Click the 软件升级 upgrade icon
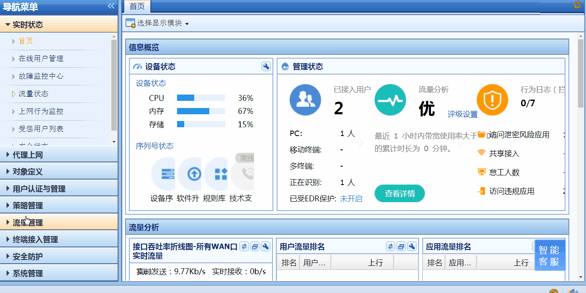 [x=190, y=174]
